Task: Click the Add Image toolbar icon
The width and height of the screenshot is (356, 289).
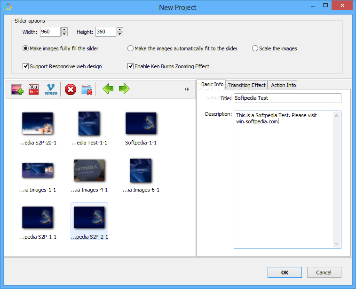Action: tap(17, 89)
